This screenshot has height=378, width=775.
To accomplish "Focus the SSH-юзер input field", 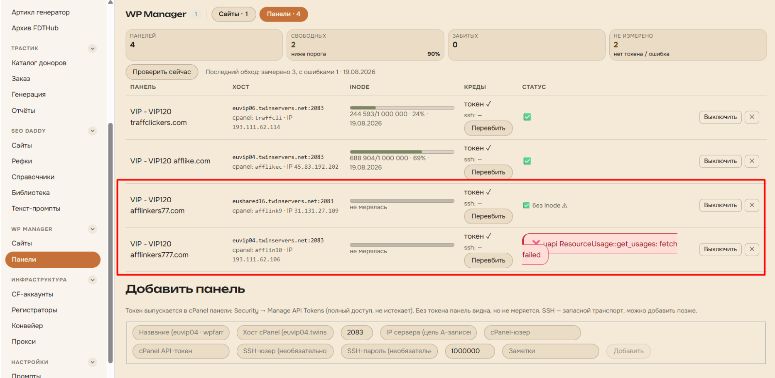I will pyautogui.click(x=285, y=351).
